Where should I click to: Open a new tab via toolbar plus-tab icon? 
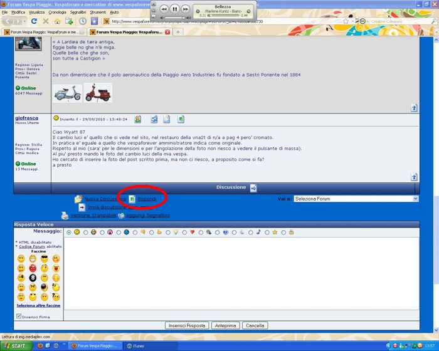69,21
